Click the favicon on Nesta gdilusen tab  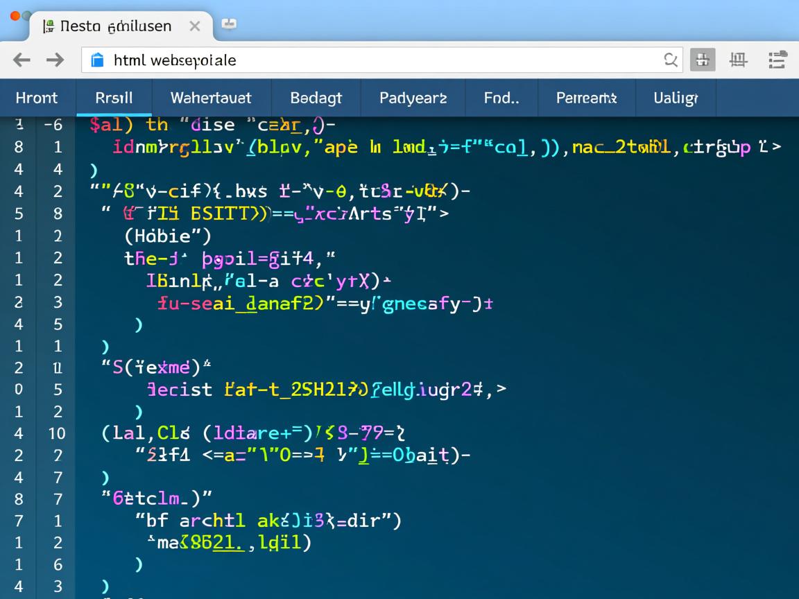pyautogui.click(x=48, y=26)
